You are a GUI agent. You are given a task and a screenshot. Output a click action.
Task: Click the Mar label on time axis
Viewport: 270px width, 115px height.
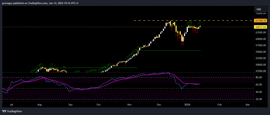(248, 105)
